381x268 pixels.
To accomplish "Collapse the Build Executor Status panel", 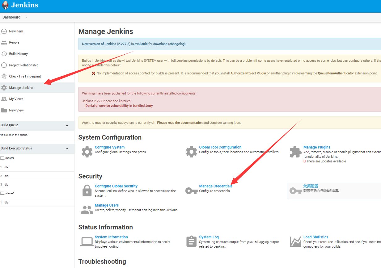I will click(67, 149).
